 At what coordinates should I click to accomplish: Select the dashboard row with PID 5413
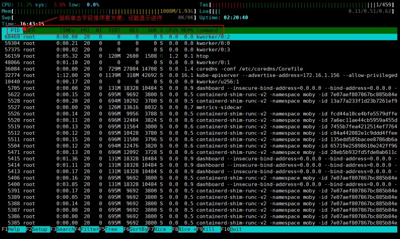(x=200, y=171)
